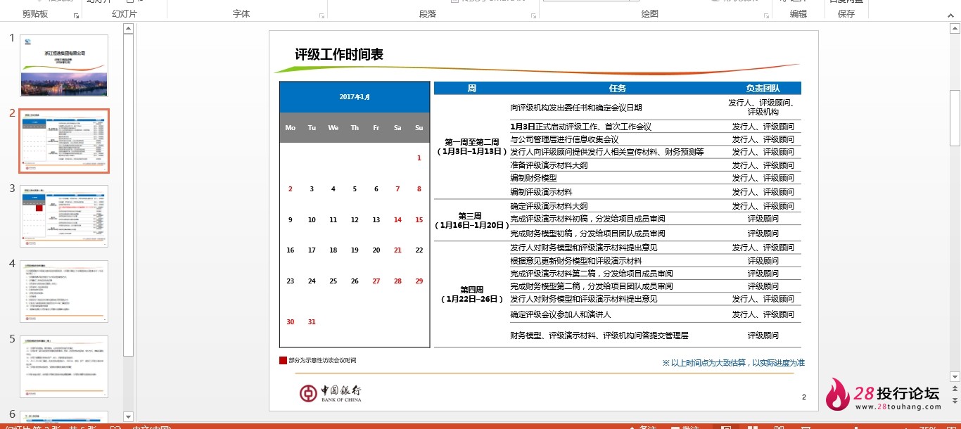Click the slide page number 2 at bottom right
Screen dimensions: 961x429
tap(803, 397)
